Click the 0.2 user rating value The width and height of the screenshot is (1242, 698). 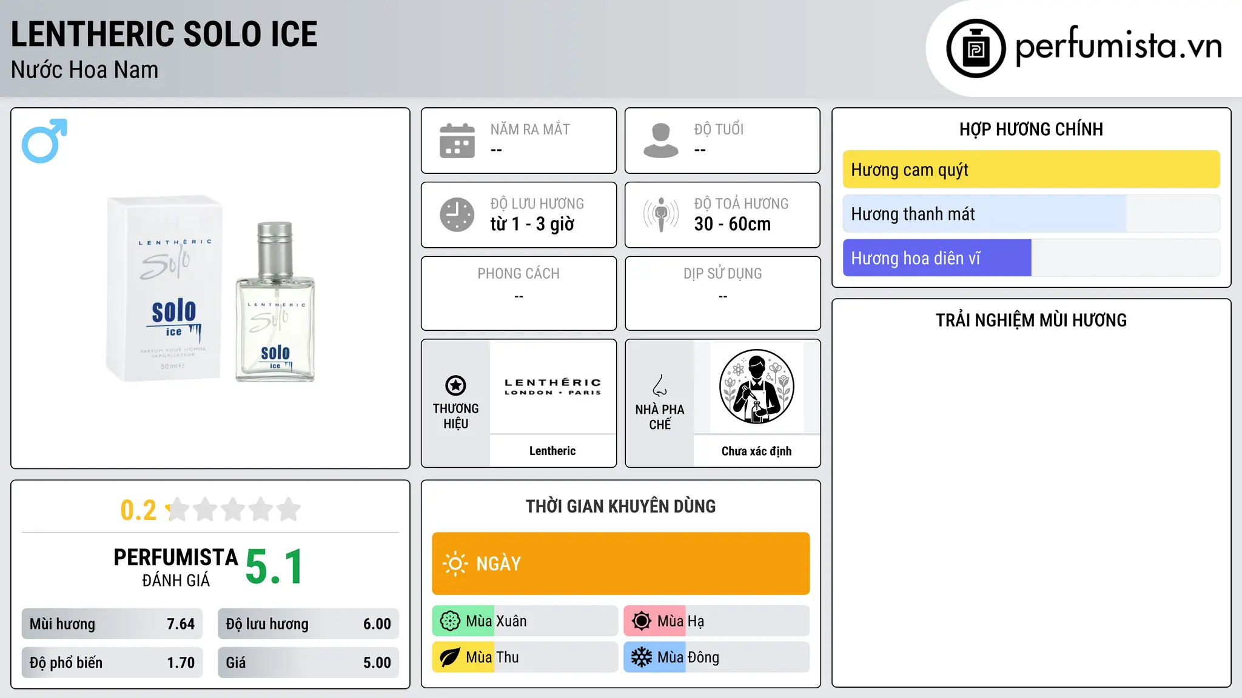(x=138, y=510)
